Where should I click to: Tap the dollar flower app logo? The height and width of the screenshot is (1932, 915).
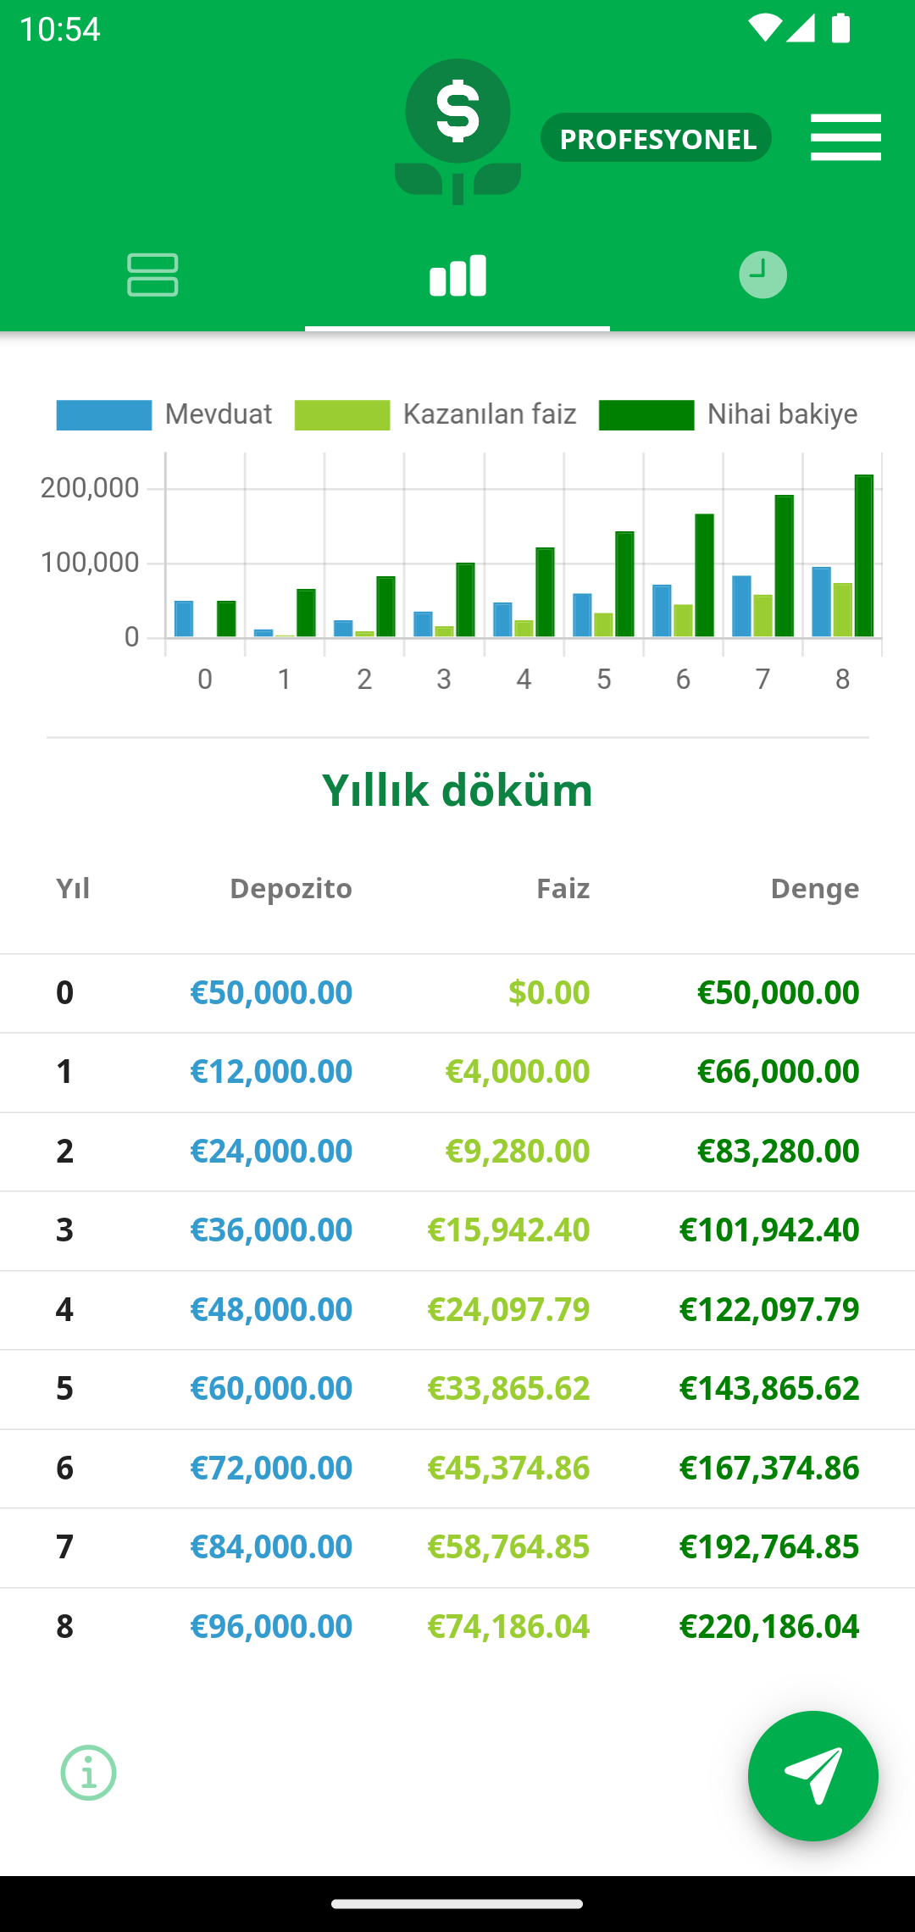(x=457, y=131)
